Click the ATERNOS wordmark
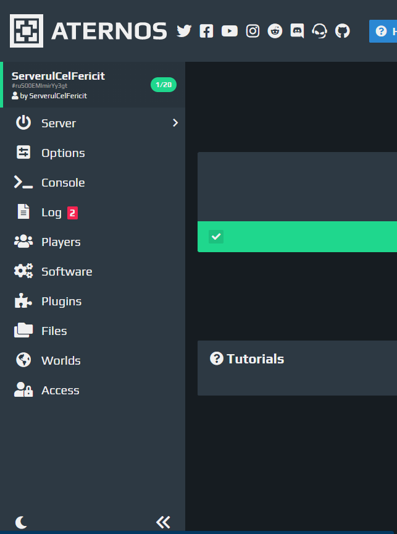397x534 pixels. pos(109,31)
